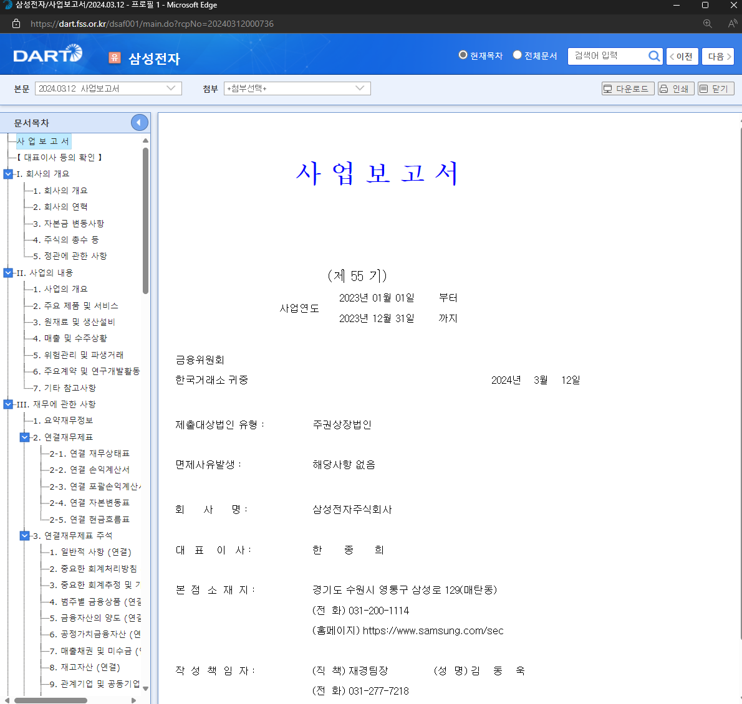Open 4. 주식의 총수 등 tree item
Image resolution: width=742 pixels, height=704 pixels.
click(65, 240)
